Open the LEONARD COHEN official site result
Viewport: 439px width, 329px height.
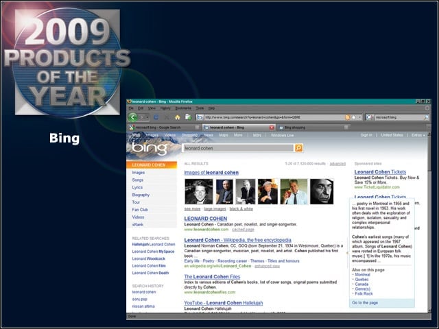[206, 219]
